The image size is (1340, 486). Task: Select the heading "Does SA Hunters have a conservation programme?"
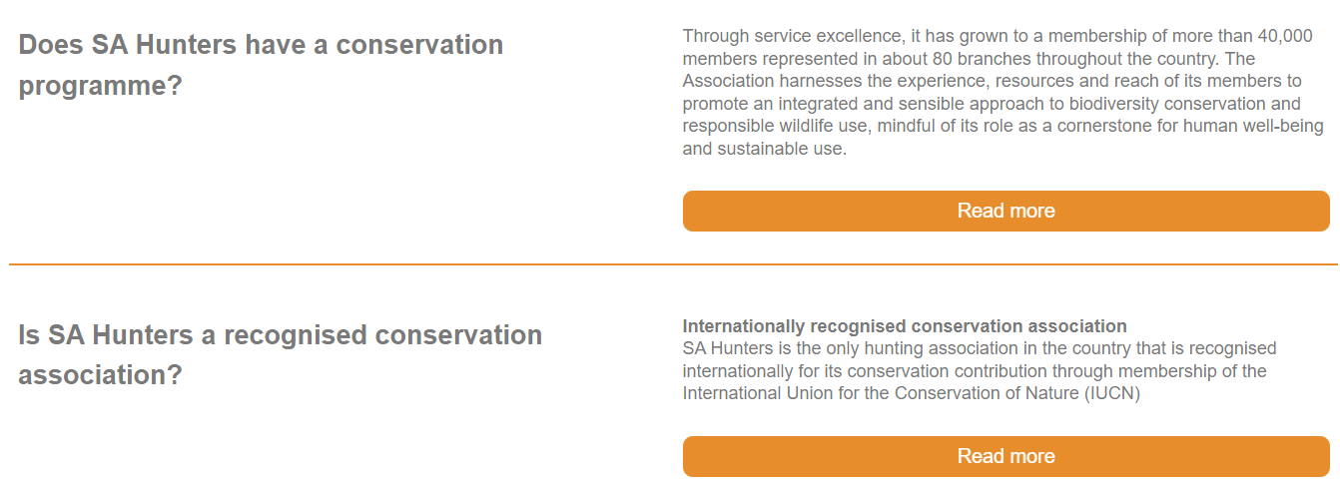(261, 65)
